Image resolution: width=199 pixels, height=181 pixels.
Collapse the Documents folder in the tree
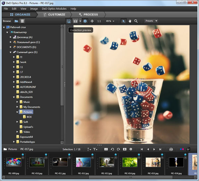[x=14, y=97]
